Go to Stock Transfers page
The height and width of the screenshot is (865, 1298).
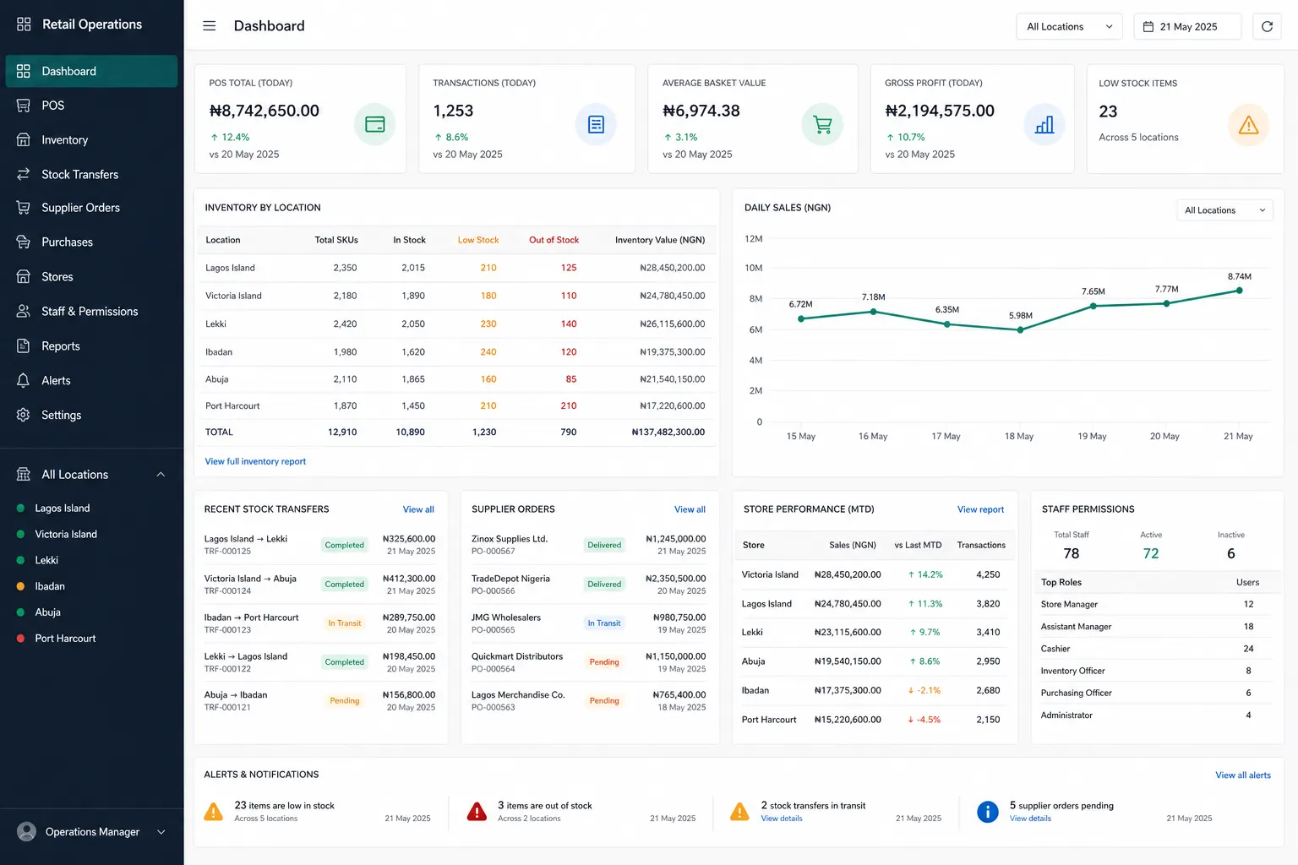pyautogui.click(x=91, y=175)
